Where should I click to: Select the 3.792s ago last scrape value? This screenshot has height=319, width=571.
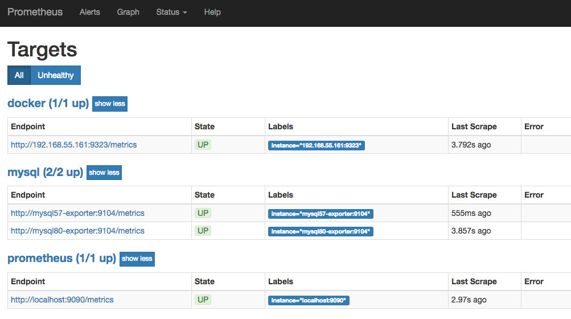[471, 145]
